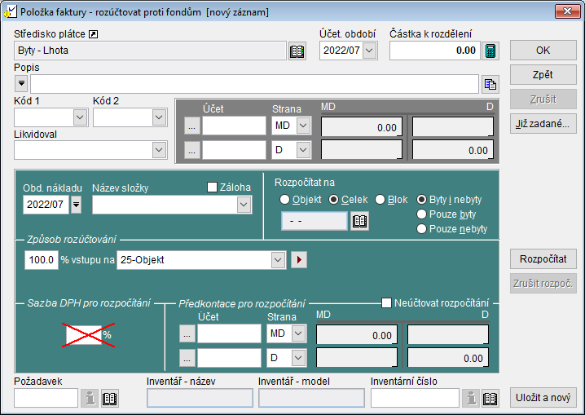Click Již zadané button
This screenshot has width=585, height=415.
click(543, 124)
